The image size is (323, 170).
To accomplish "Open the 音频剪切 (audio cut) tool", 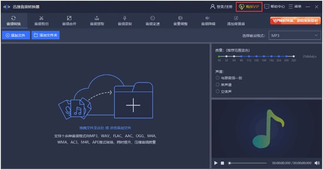I will coord(41,21).
